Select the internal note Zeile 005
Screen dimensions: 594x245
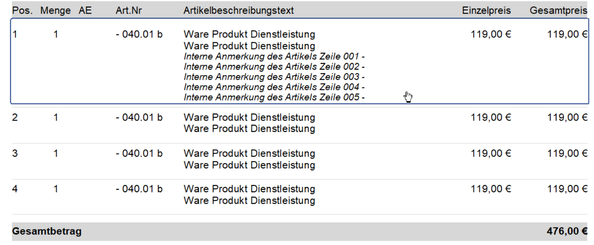pos(274,97)
